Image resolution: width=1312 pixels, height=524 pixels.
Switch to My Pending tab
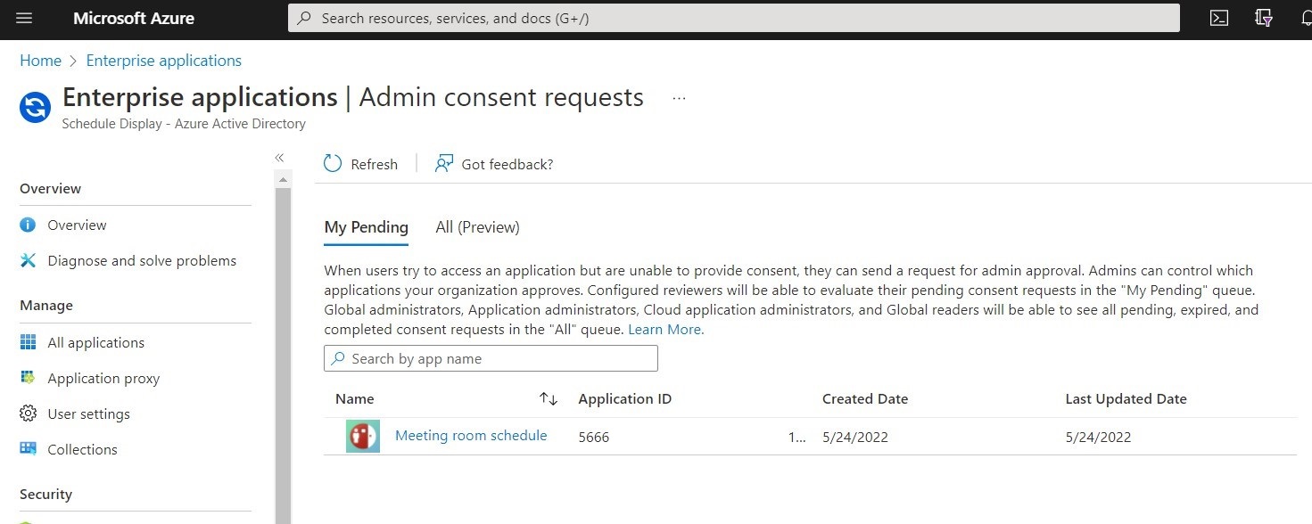[367, 227]
